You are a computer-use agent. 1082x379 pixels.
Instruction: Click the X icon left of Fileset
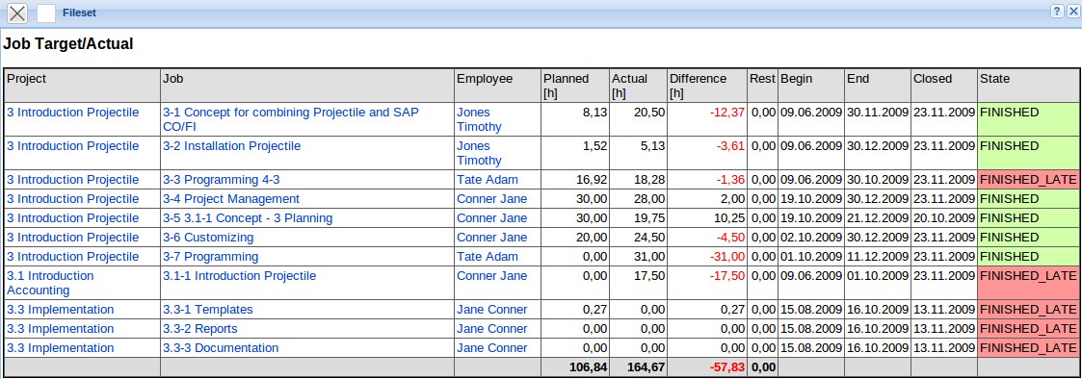coord(17,13)
